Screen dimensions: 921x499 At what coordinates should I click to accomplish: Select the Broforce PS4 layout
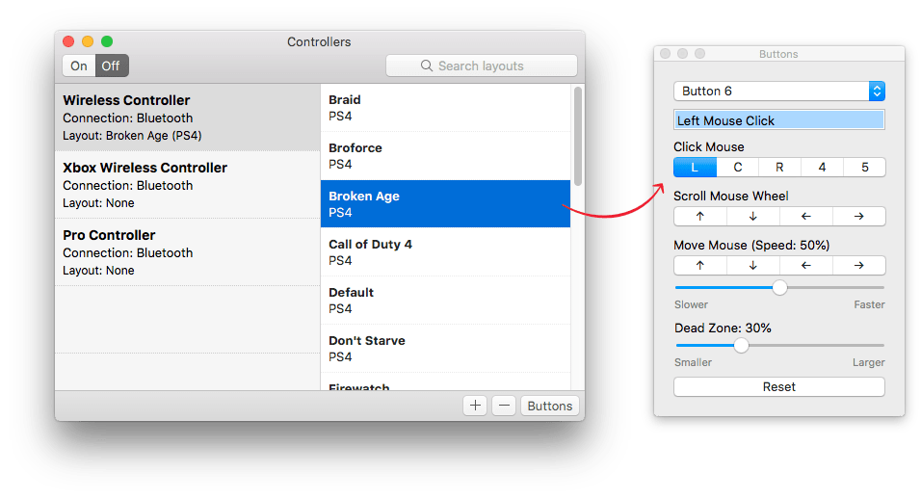click(x=445, y=156)
